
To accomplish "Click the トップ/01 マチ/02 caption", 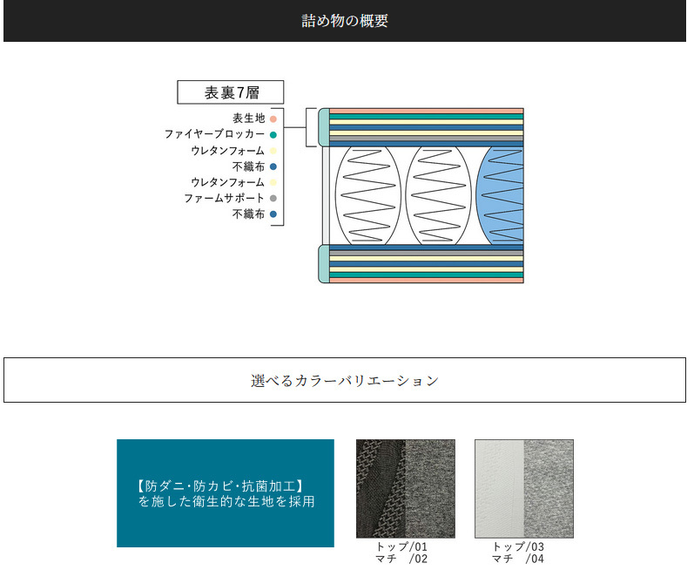I will (x=401, y=553).
